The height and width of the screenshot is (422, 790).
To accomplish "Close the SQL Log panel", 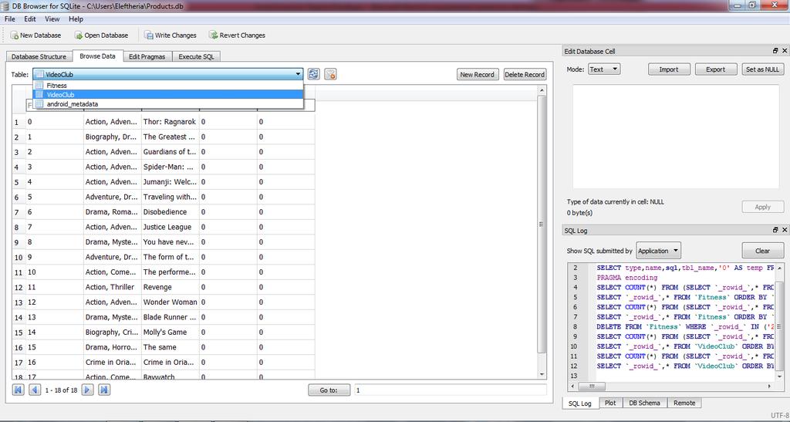I will 785,230.
